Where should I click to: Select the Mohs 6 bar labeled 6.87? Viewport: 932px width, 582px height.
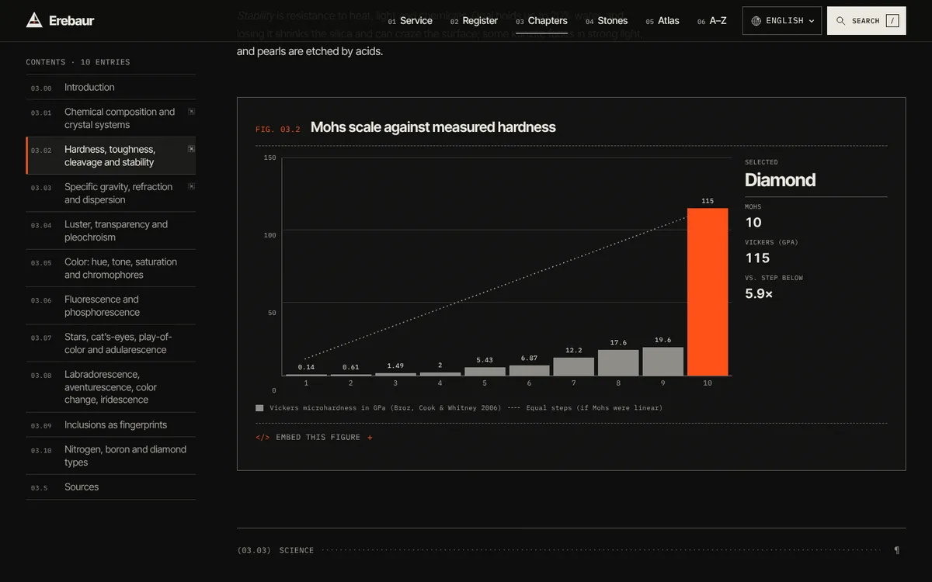point(530,370)
